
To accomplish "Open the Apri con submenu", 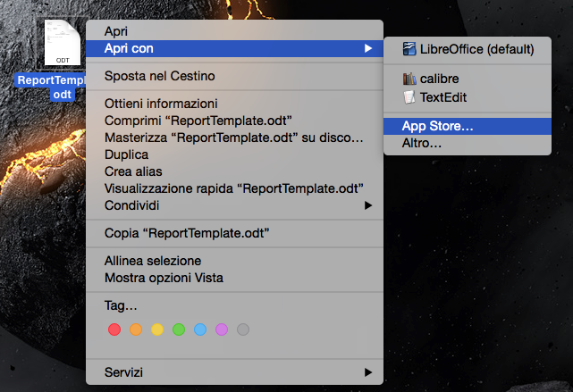I will point(234,48).
